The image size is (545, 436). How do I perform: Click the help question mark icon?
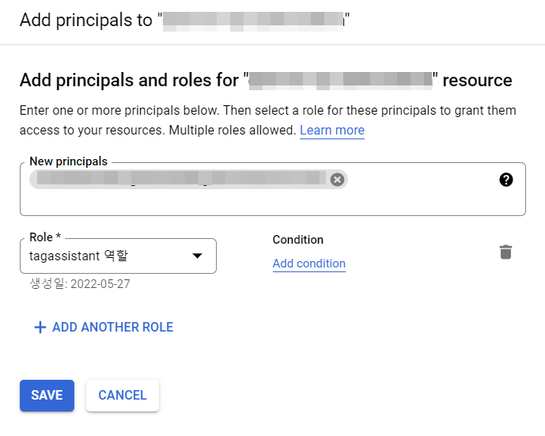coord(506,180)
